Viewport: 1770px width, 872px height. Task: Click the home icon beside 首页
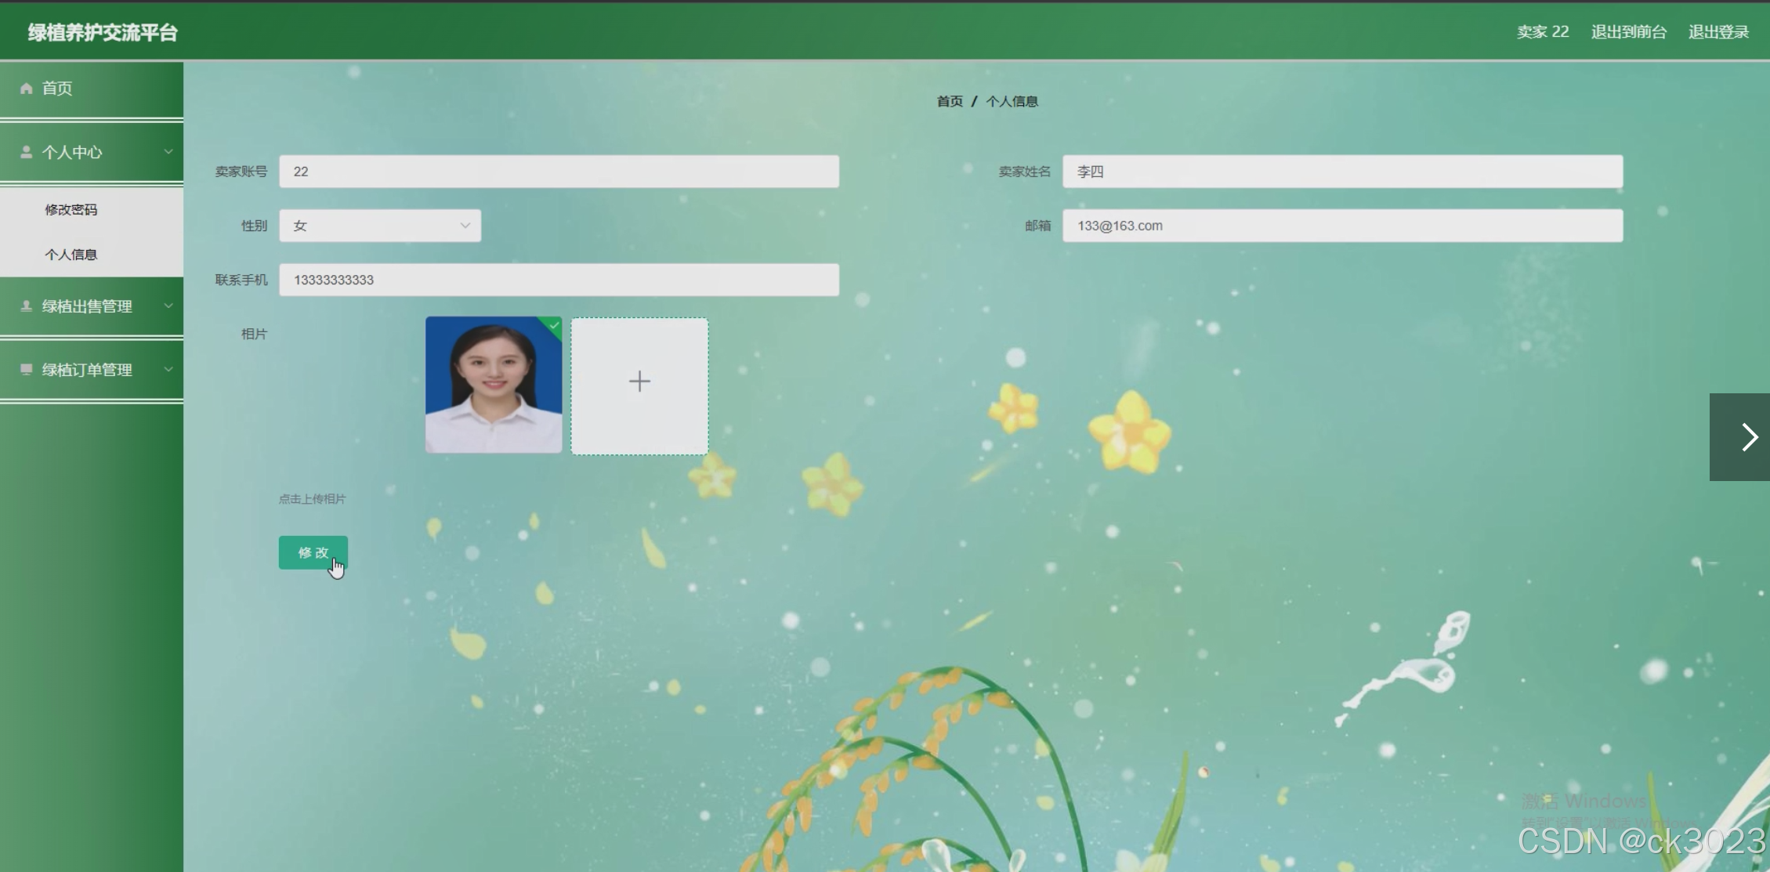(26, 89)
